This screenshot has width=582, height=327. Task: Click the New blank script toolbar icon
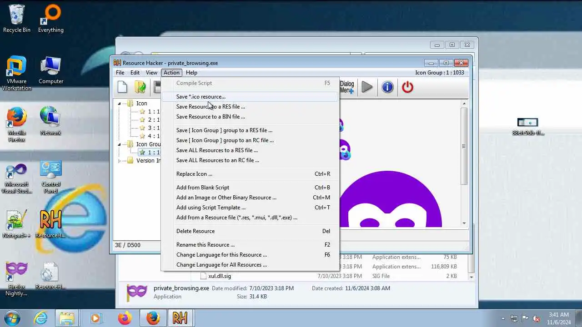(x=122, y=87)
